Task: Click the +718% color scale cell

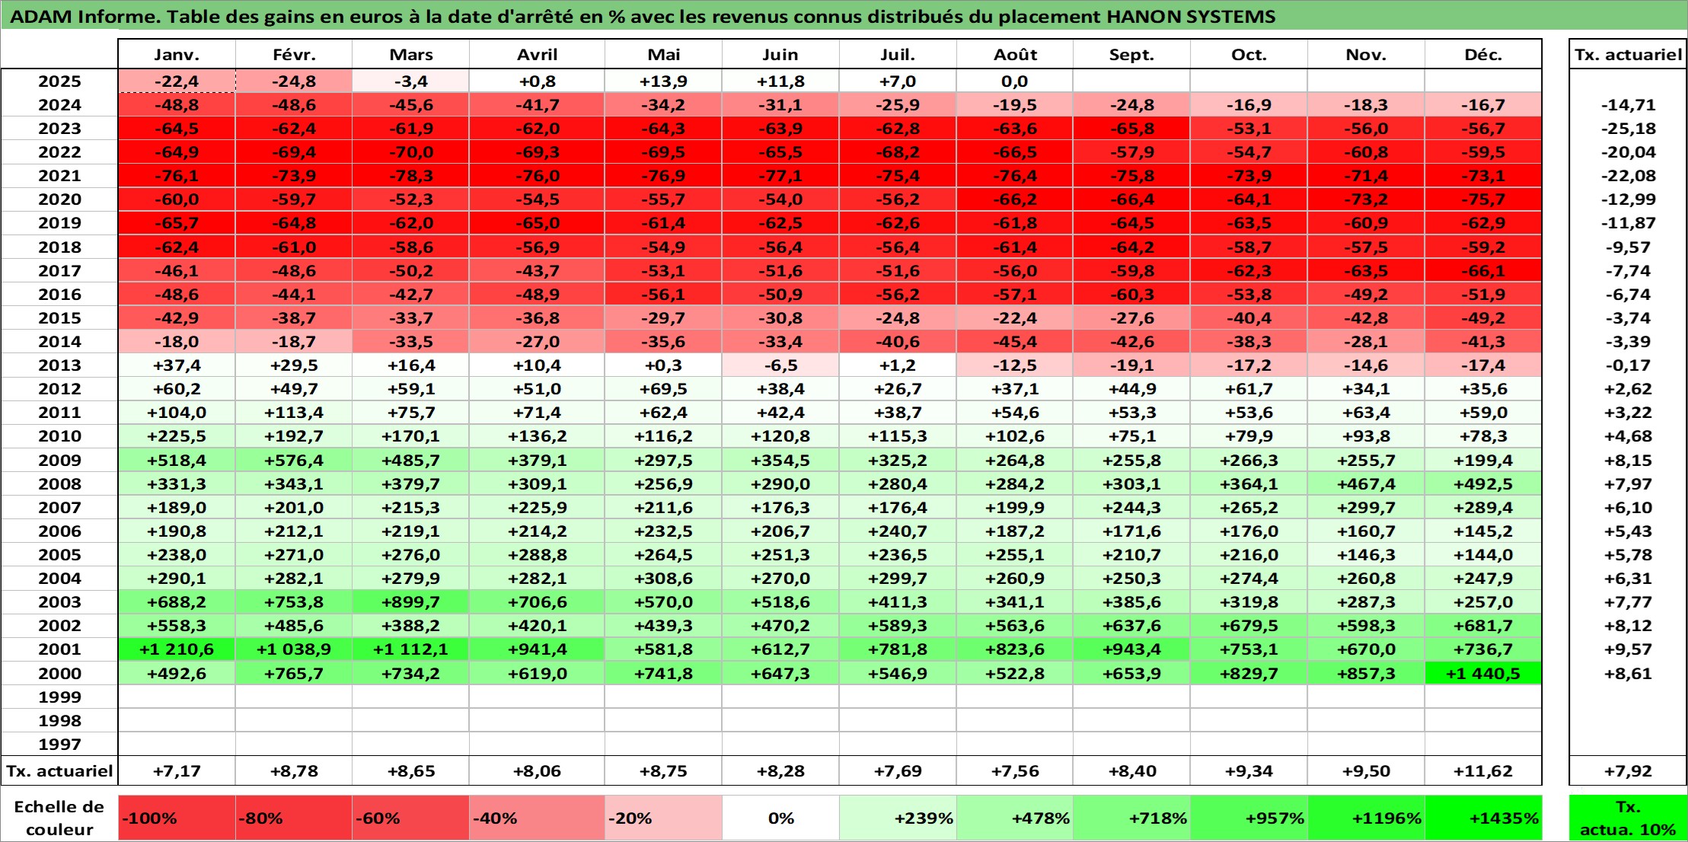Action: [x=1131, y=818]
